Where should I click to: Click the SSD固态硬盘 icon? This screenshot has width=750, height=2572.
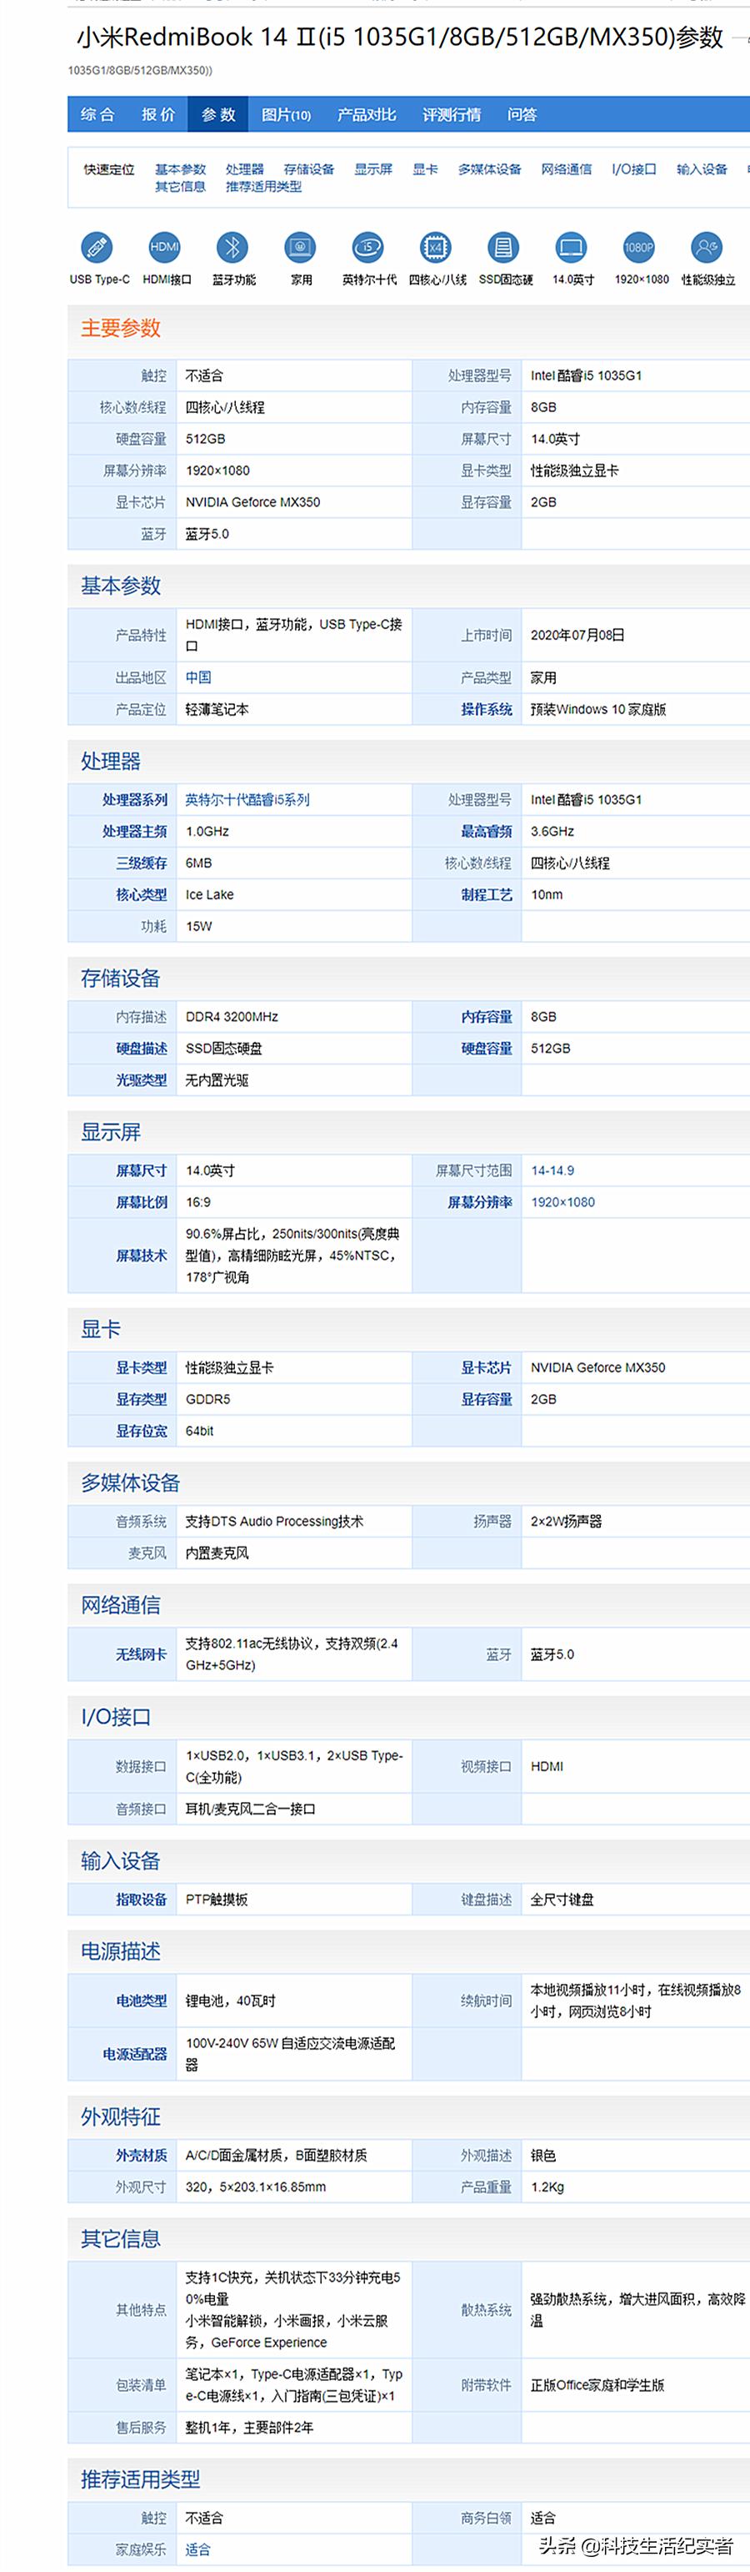pos(503,247)
